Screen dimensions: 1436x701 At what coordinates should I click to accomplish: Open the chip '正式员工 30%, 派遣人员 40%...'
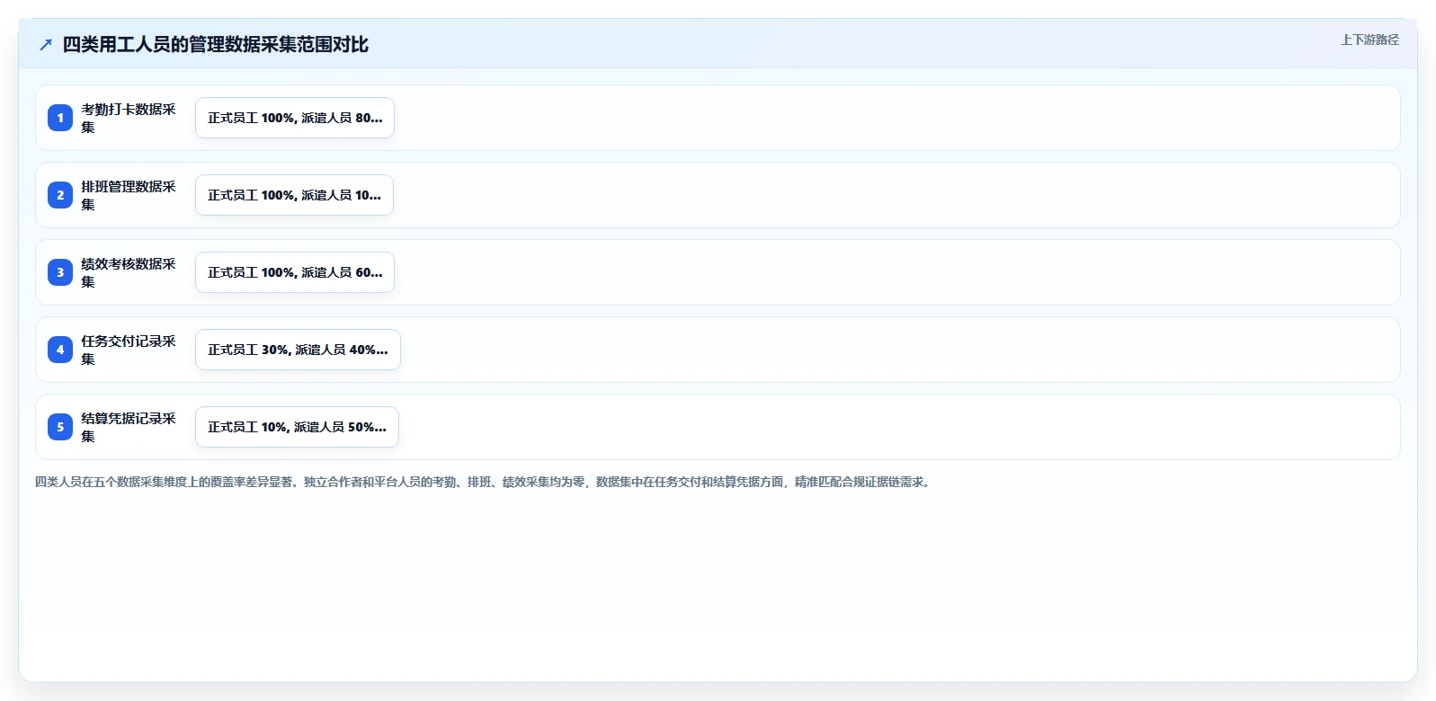click(298, 350)
